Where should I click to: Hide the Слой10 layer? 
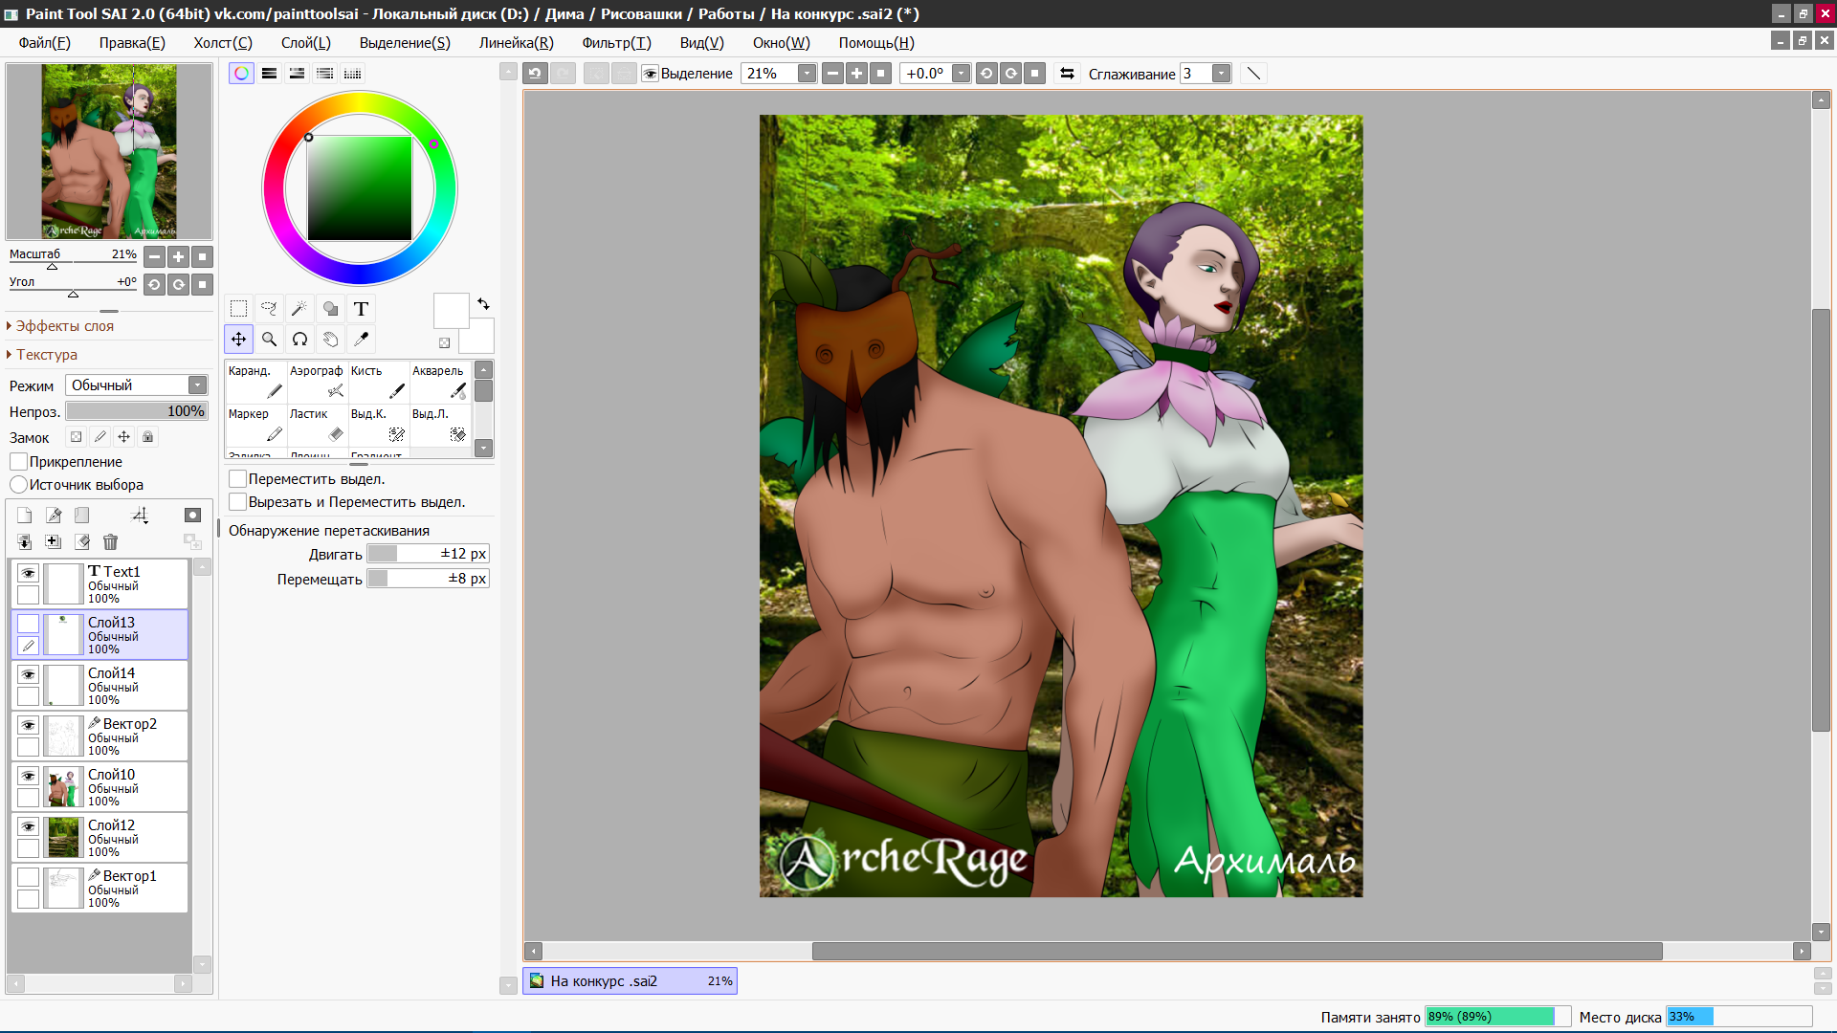[x=29, y=776]
